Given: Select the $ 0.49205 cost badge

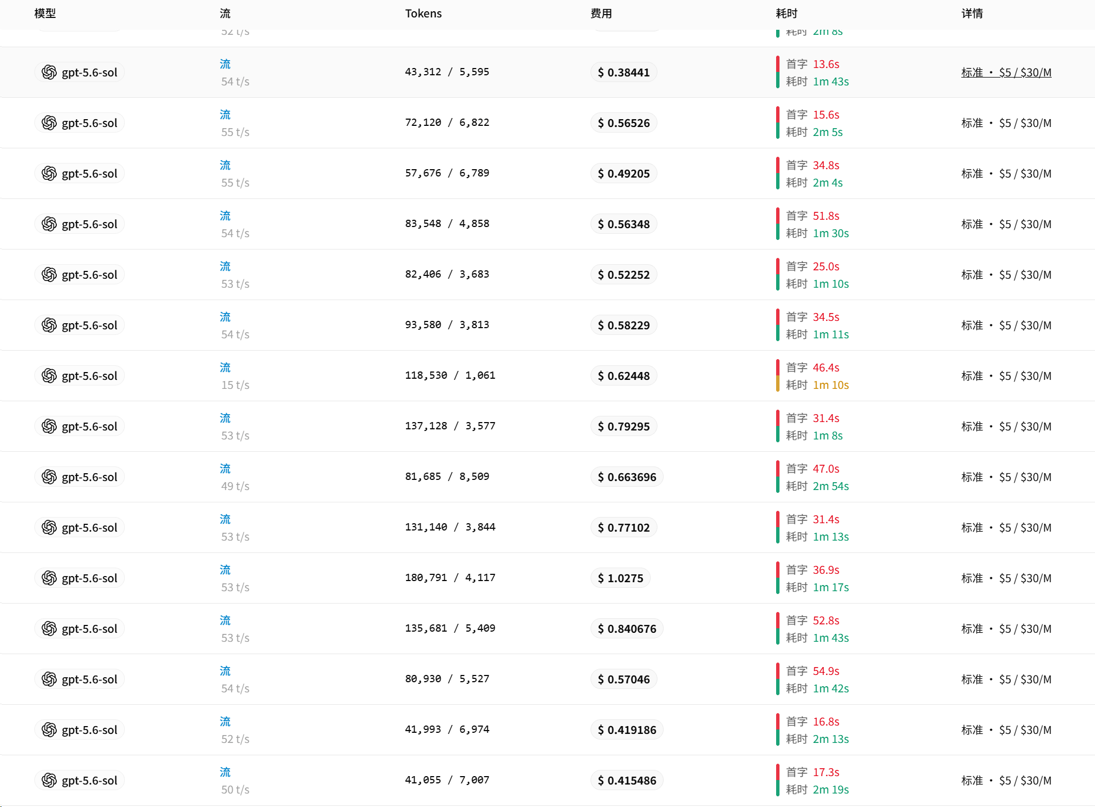Looking at the screenshot, I should click(x=624, y=174).
